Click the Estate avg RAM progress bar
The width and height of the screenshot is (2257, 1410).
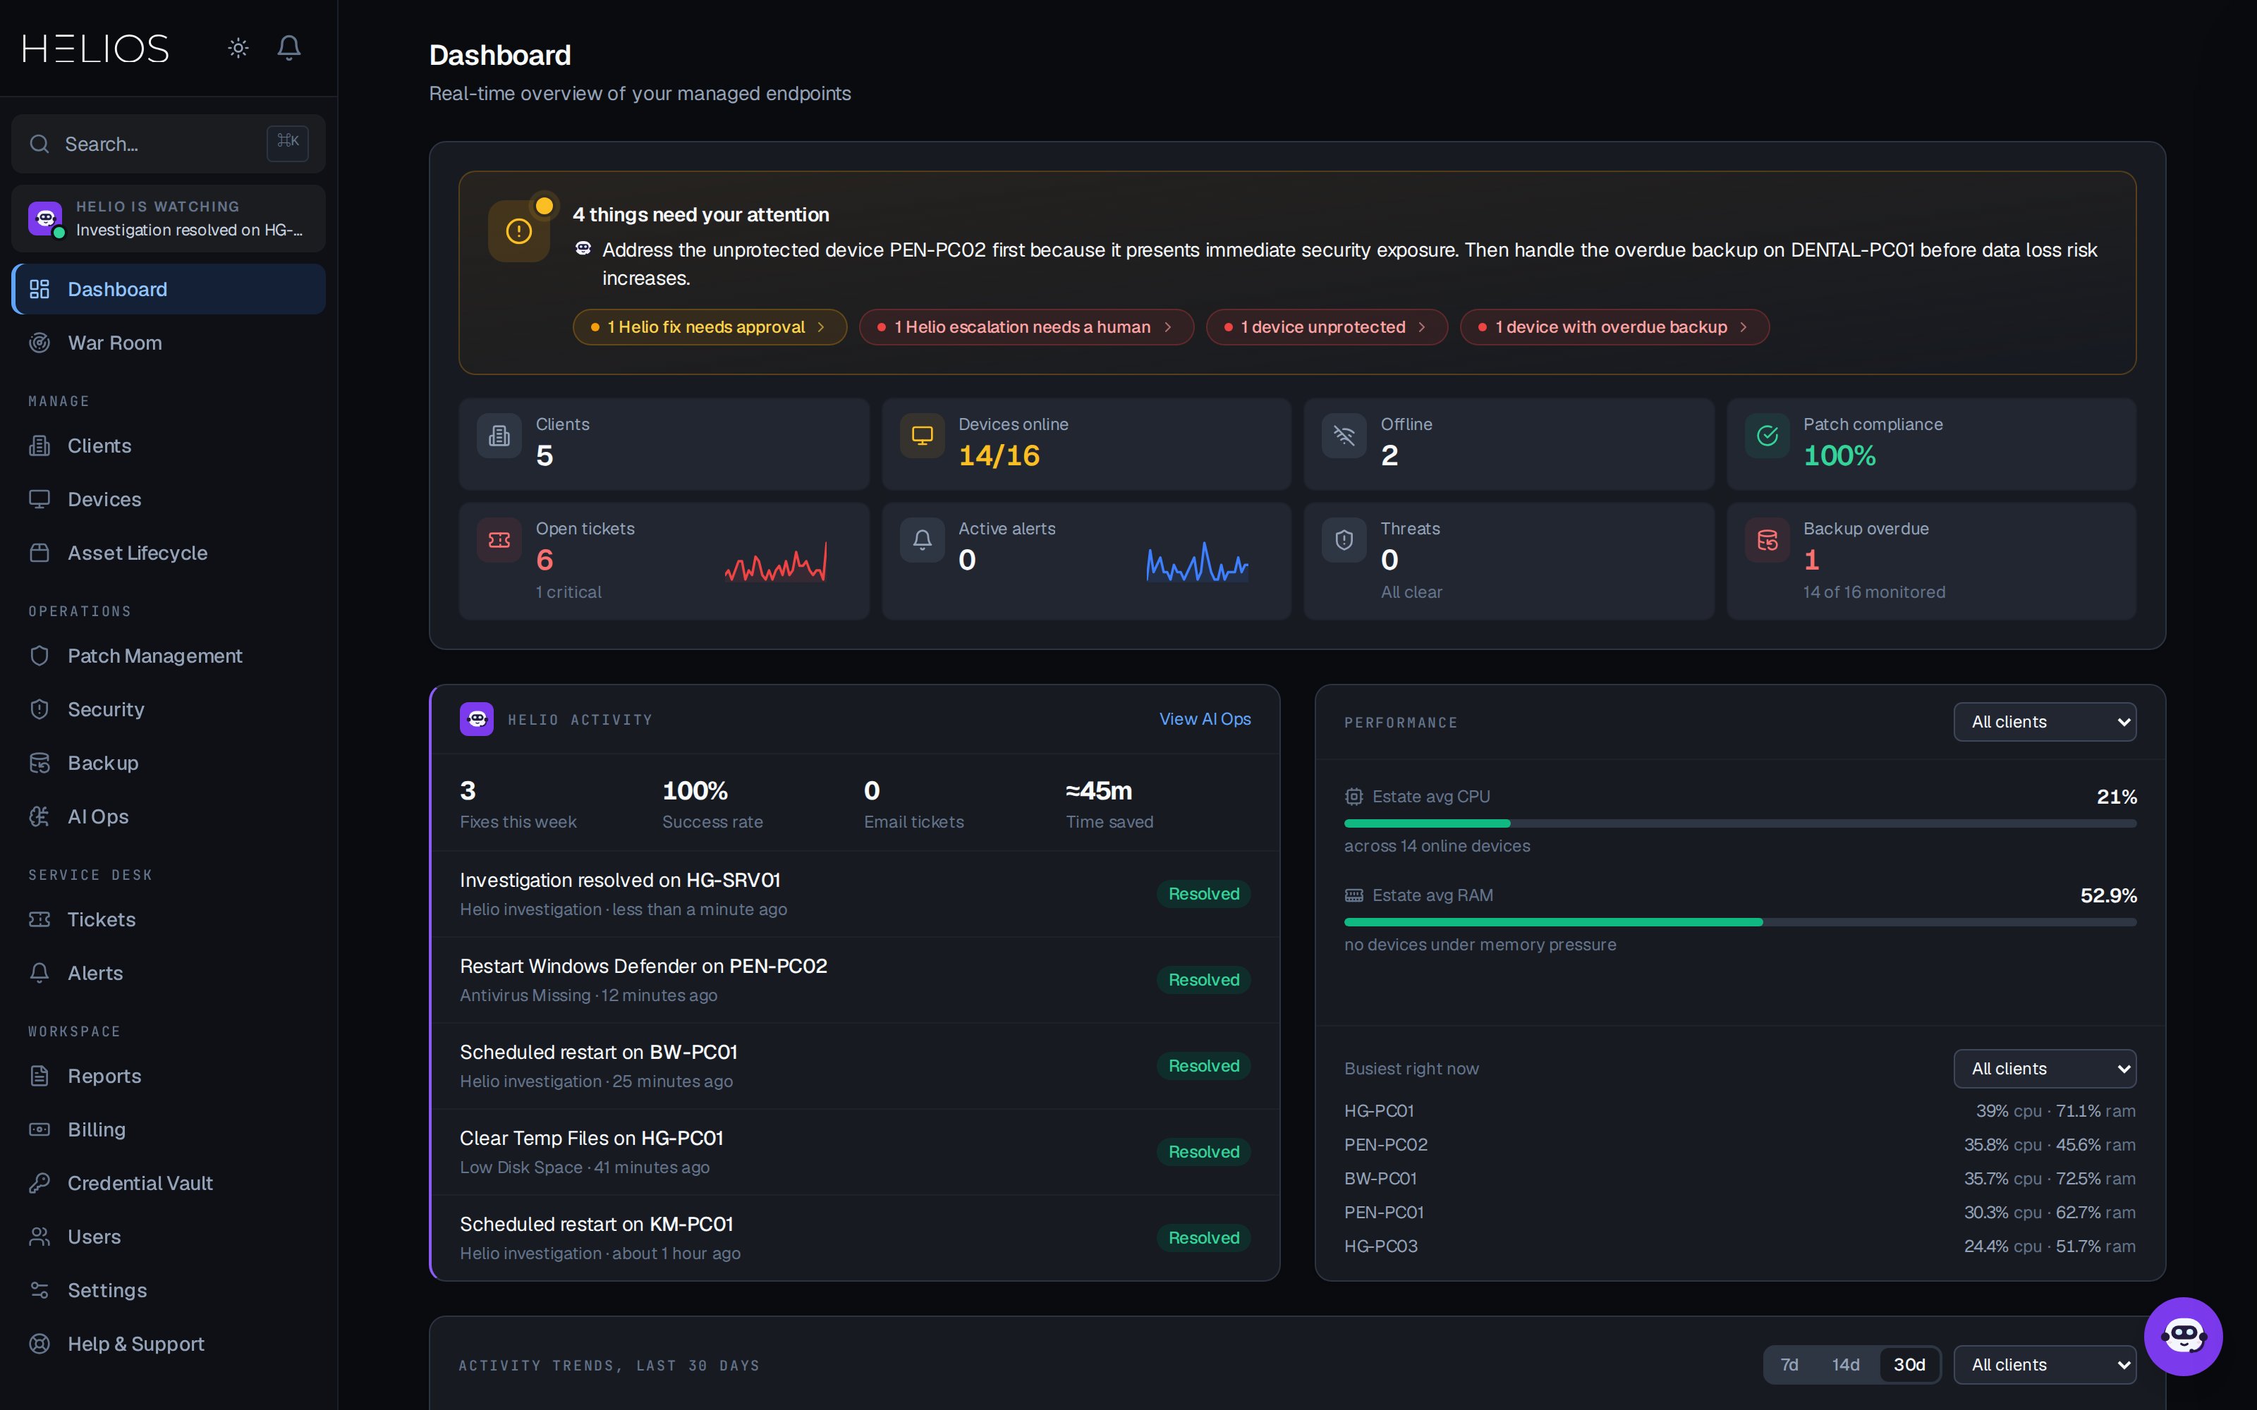pos(1740,922)
